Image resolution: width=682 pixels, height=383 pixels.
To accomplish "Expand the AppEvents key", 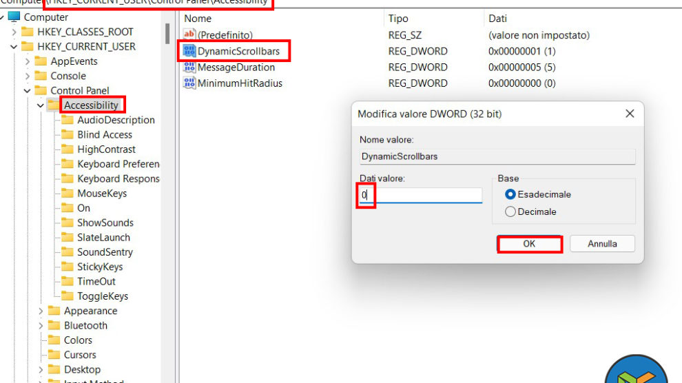I will coord(28,61).
